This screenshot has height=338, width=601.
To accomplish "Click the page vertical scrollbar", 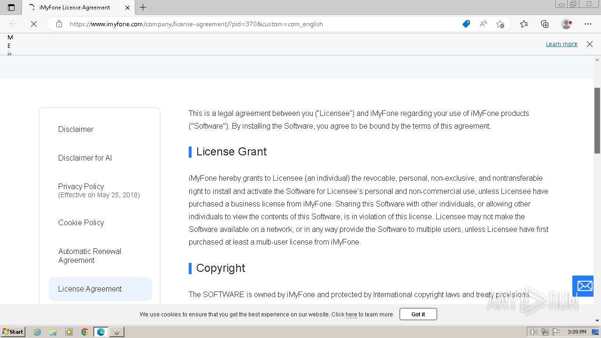I will click(597, 121).
